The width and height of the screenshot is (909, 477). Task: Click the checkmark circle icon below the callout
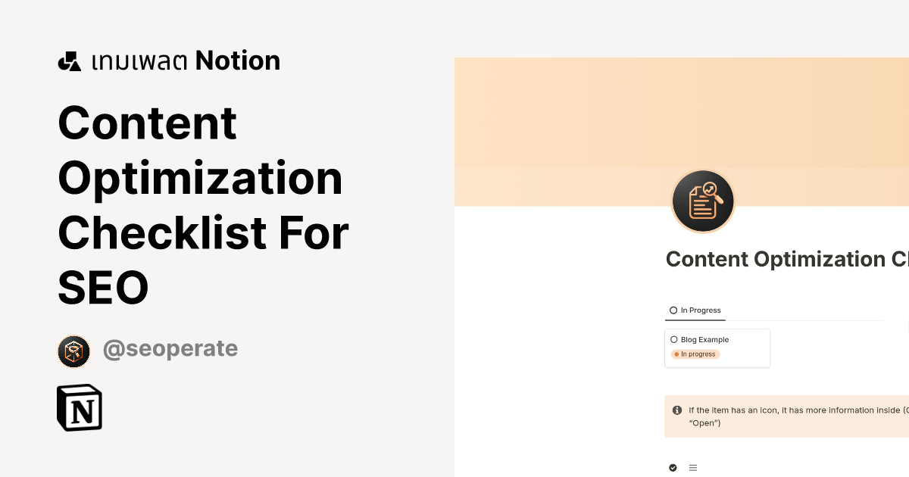pyautogui.click(x=671, y=467)
